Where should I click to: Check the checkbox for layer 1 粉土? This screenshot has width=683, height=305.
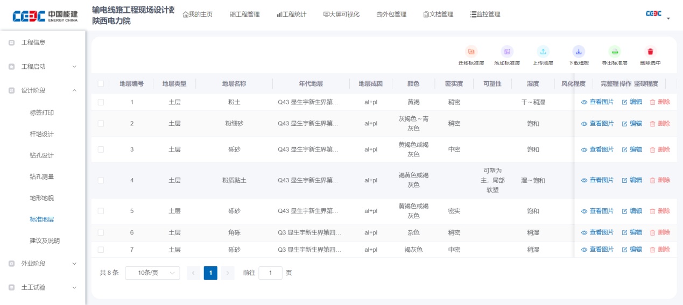101,102
